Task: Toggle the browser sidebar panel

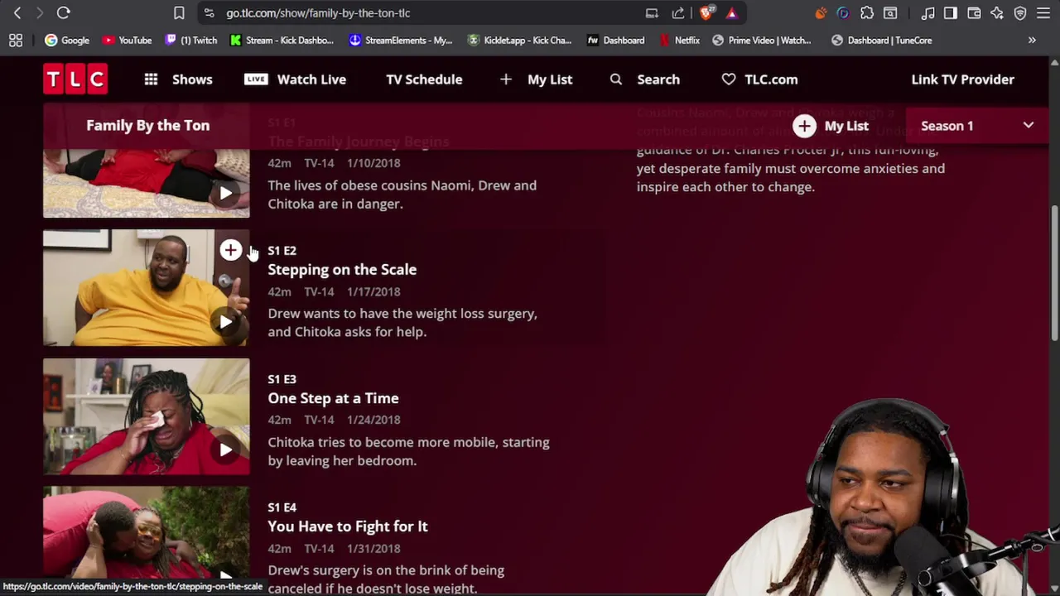Action: 951,13
